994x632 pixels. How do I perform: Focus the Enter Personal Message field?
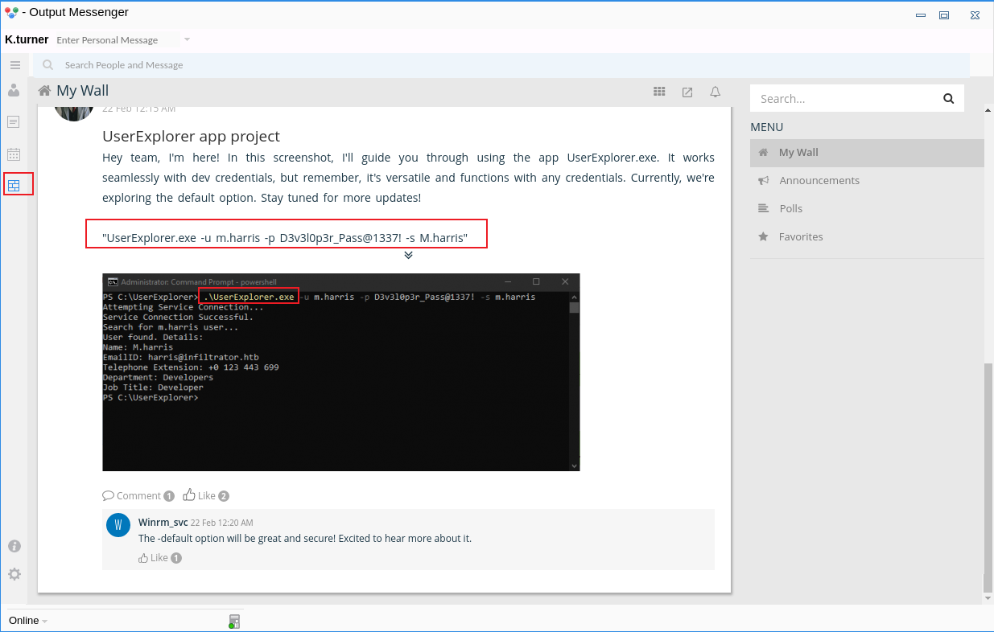(118, 40)
